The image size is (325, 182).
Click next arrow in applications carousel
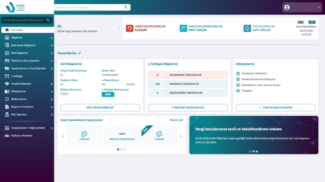181,136
